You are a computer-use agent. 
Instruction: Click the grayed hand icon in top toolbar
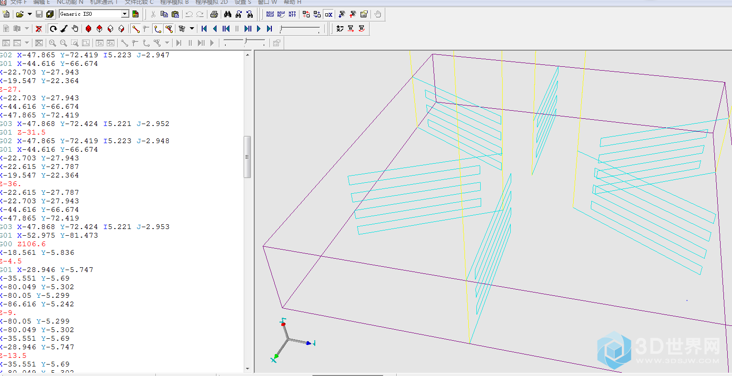pyautogui.click(x=378, y=14)
